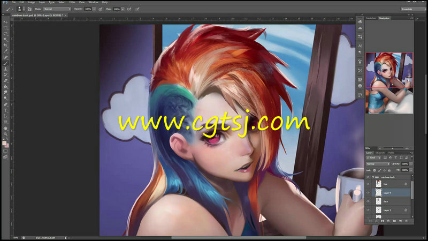Toggle Quick Mask mode icon
This screenshot has width=428, height=241.
coord(5,151)
